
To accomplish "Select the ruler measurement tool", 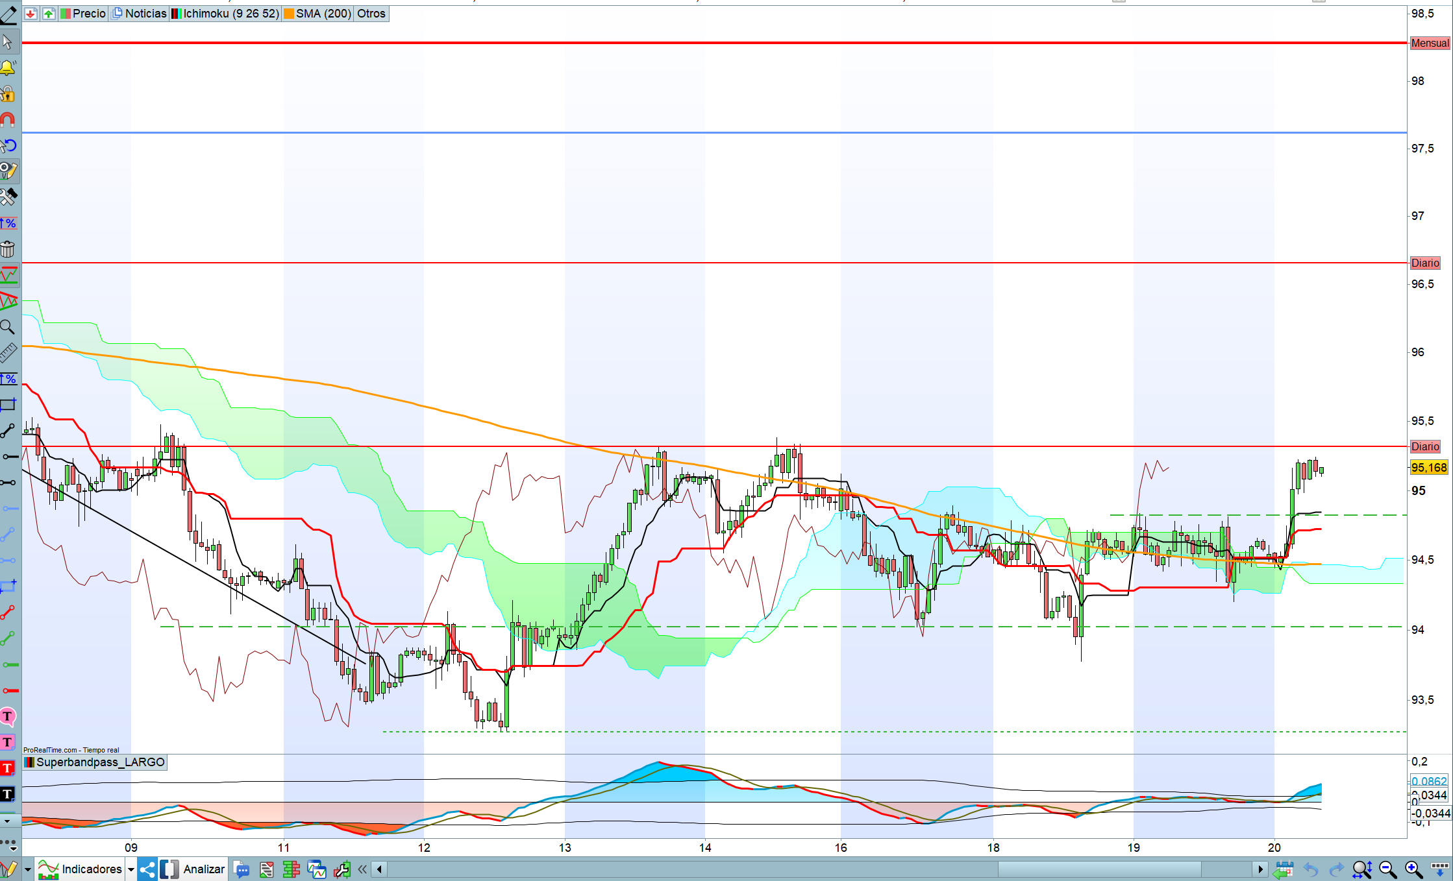I will pyautogui.click(x=8, y=353).
